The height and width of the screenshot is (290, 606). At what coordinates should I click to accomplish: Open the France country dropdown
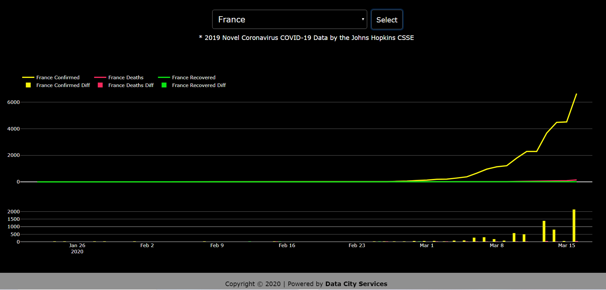(x=289, y=19)
